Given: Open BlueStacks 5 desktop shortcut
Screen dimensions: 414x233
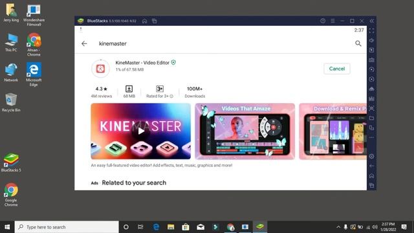Looking at the screenshot, I should tap(11, 162).
